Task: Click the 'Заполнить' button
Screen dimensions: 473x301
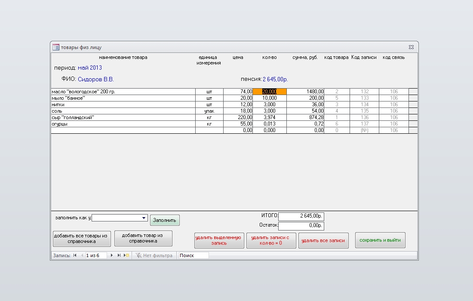Action: pyautogui.click(x=165, y=220)
